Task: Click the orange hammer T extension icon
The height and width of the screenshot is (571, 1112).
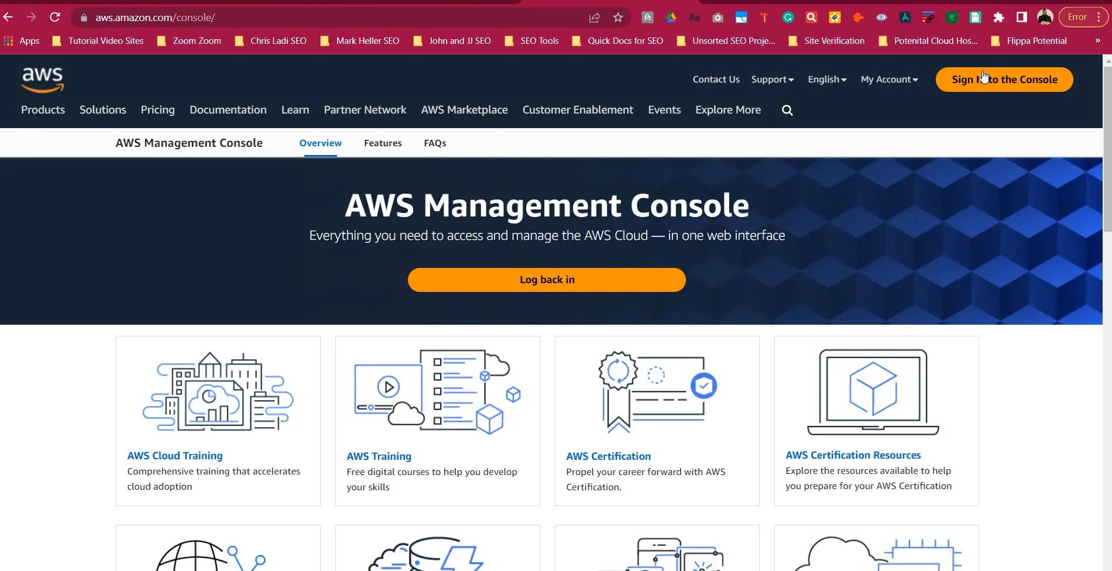Action: pyautogui.click(x=764, y=18)
